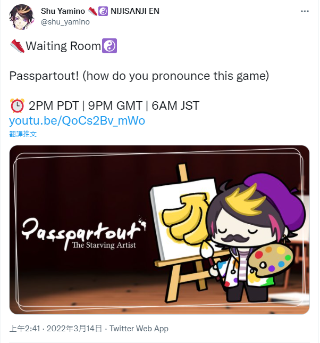Click the Twitter Web App source link

(139, 329)
